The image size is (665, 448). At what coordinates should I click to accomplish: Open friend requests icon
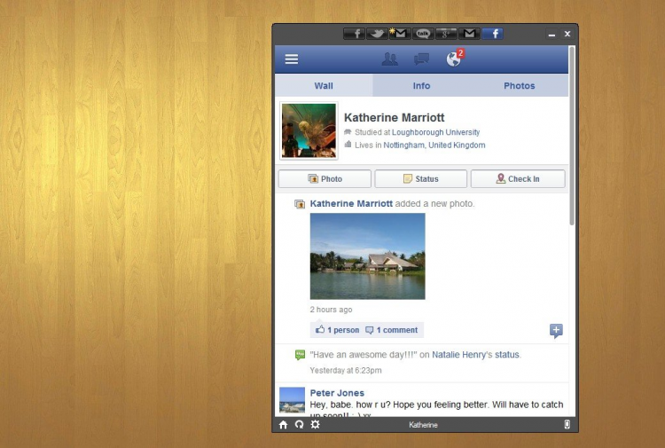pyautogui.click(x=389, y=59)
